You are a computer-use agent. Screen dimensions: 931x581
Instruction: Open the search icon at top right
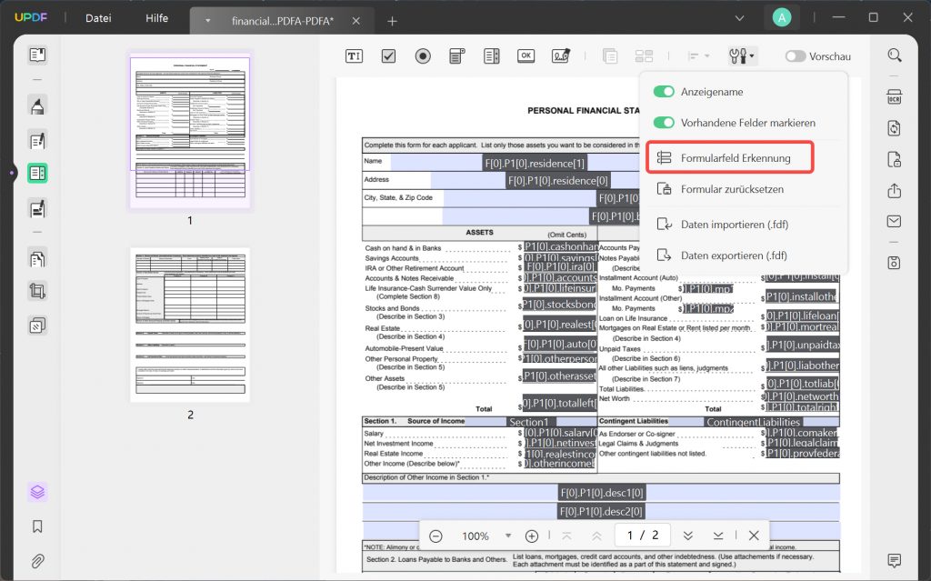tap(895, 55)
